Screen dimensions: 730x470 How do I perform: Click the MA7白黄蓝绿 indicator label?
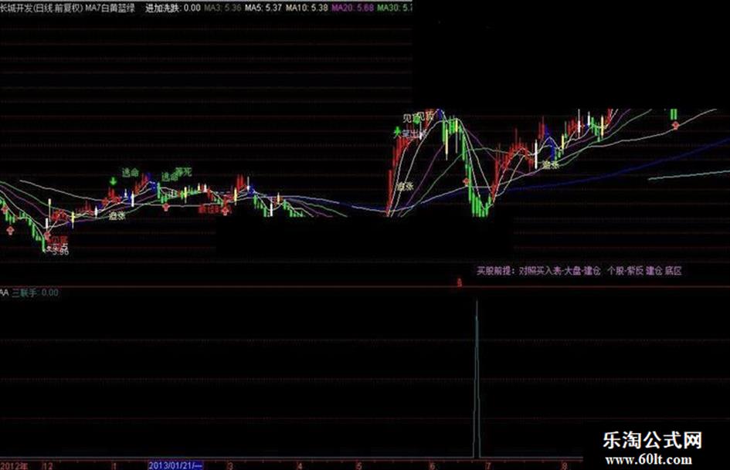click(x=110, y=8)
